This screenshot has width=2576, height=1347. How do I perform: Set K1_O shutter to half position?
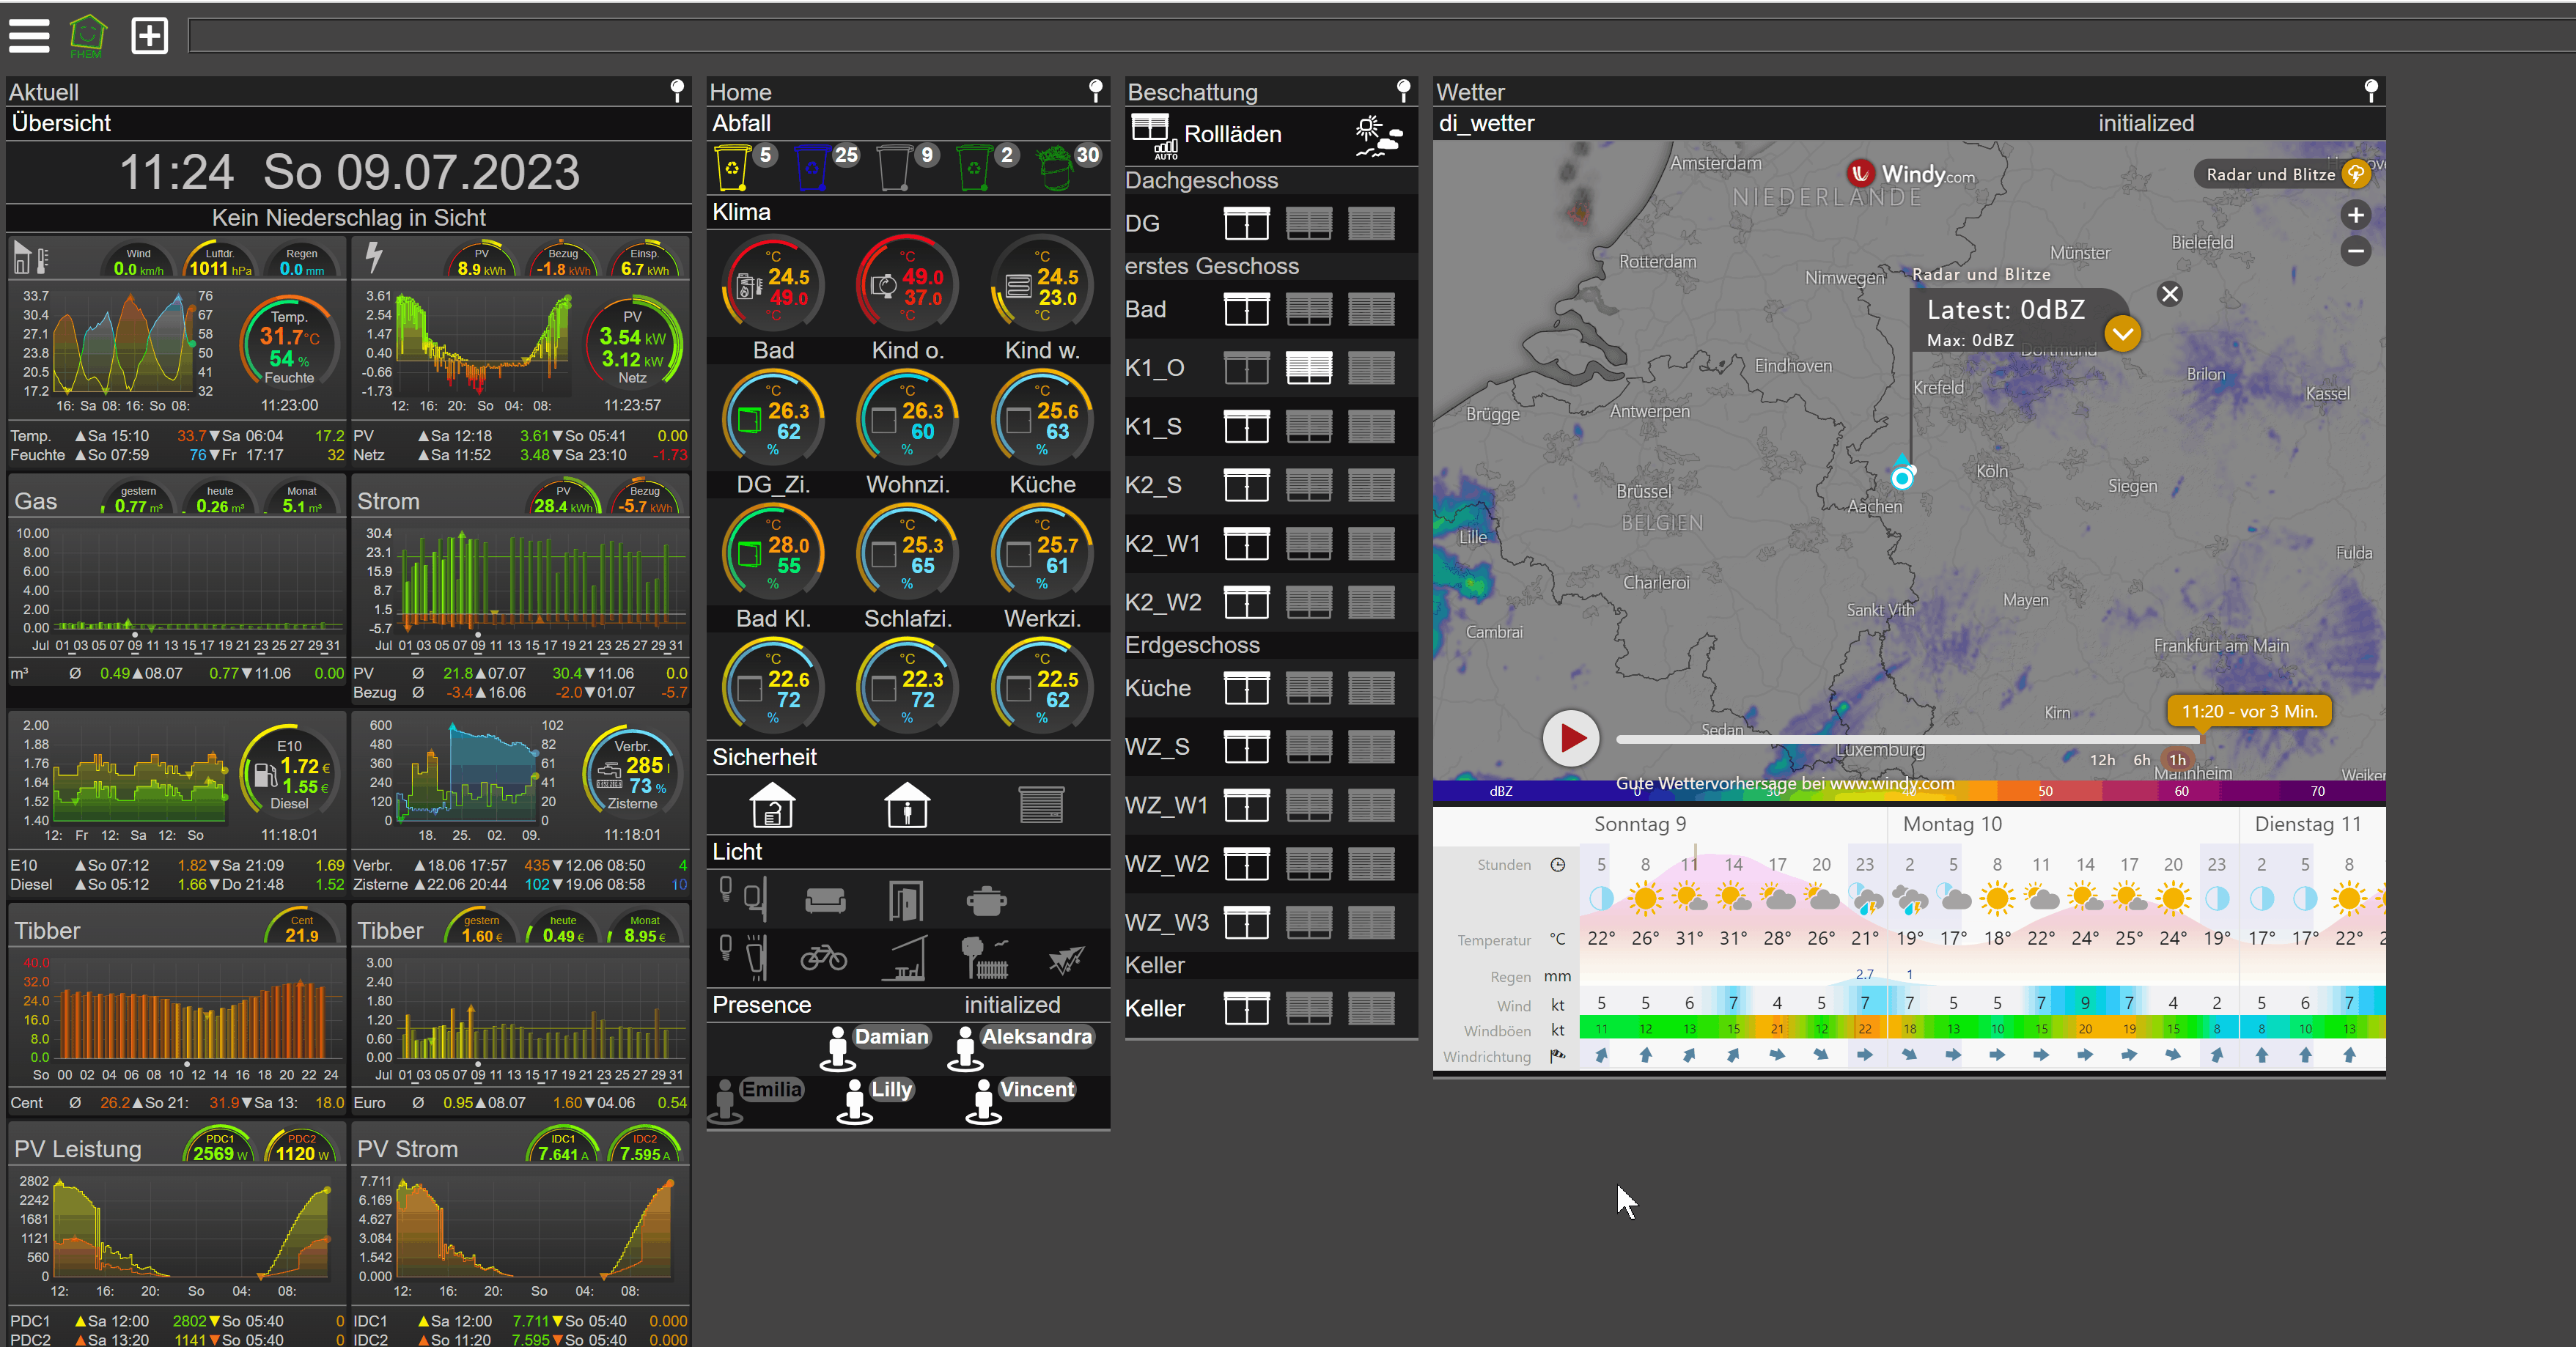point(1308,368)
